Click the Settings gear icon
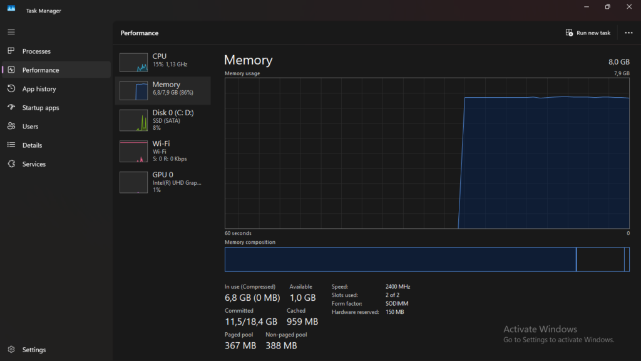Image resolution: width=641 pixels, height=361 pixels. [11, 350]
